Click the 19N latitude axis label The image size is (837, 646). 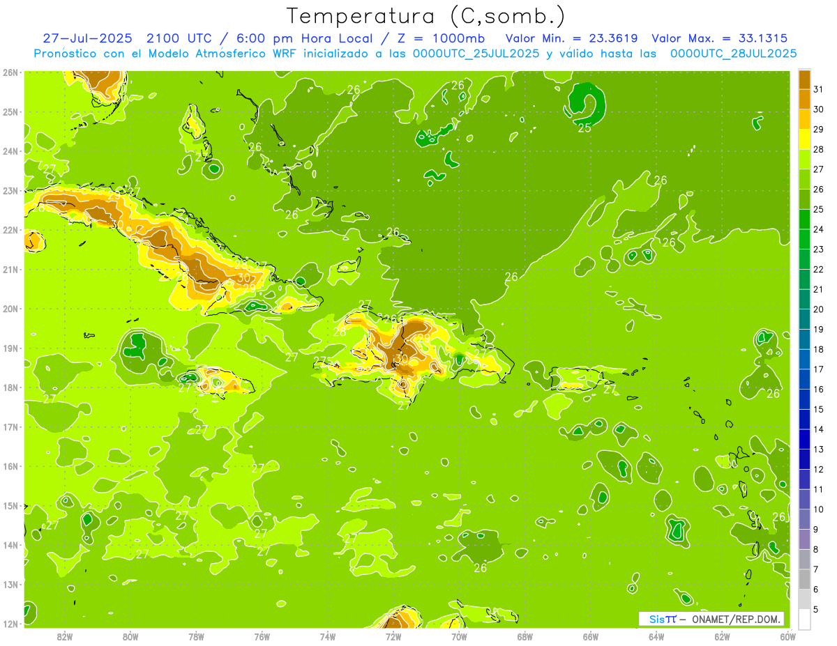point(10,348)
